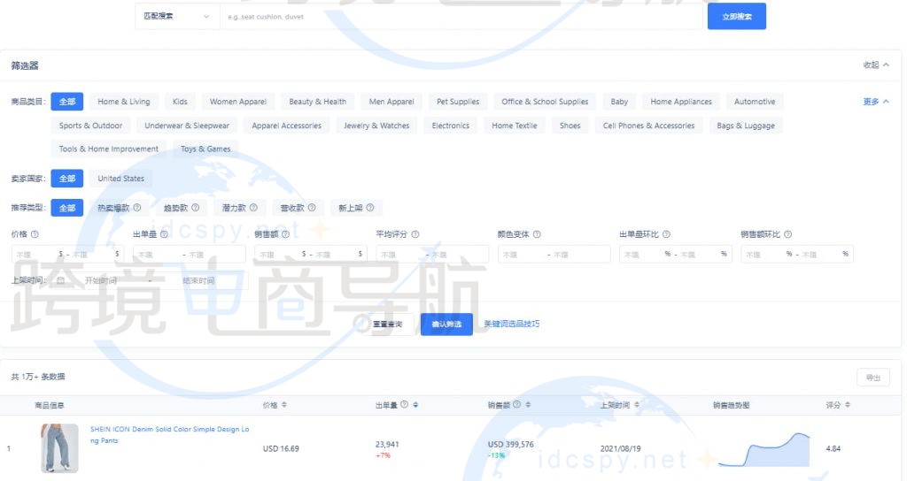Click calendar icon in 上架时间 date range
The height and width of the screenshot is (481, 907).
[x=60, y=280]
